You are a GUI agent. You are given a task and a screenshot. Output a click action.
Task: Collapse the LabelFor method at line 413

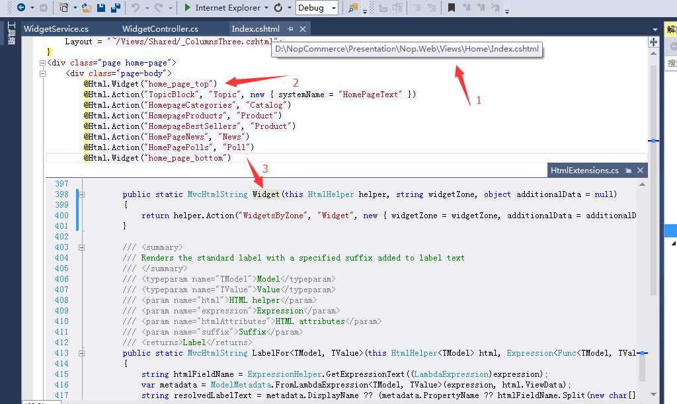click(81, 354)
